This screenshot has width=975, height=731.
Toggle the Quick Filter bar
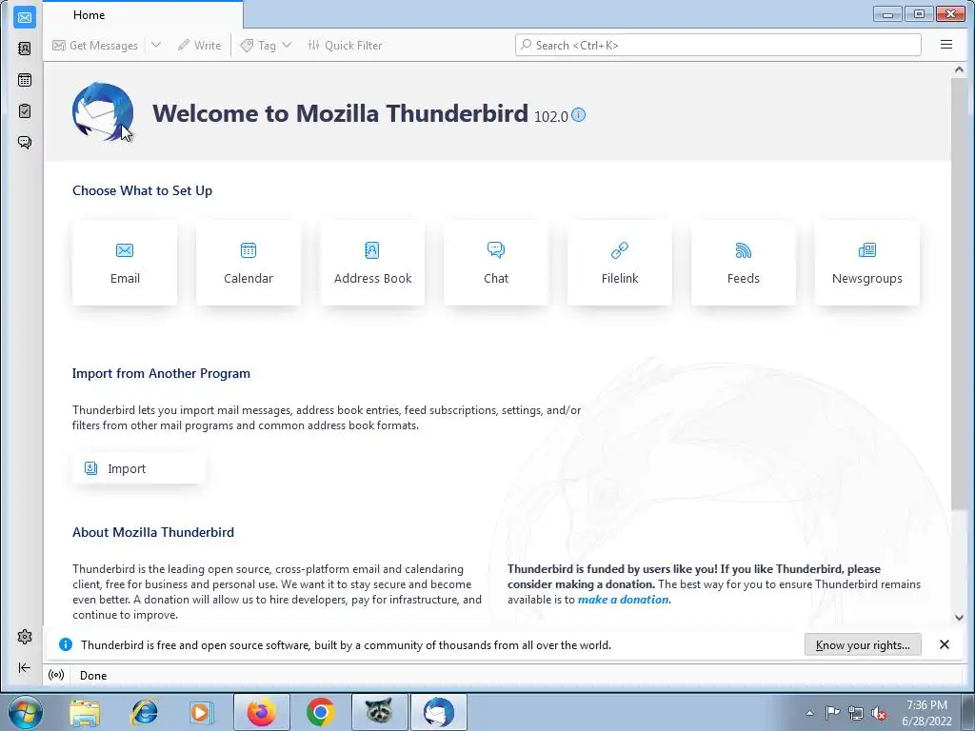coord(345,46)
